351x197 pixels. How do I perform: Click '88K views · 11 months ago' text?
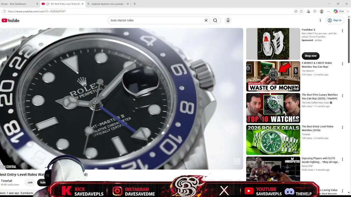pyautogui.click(x=316, y=106)
